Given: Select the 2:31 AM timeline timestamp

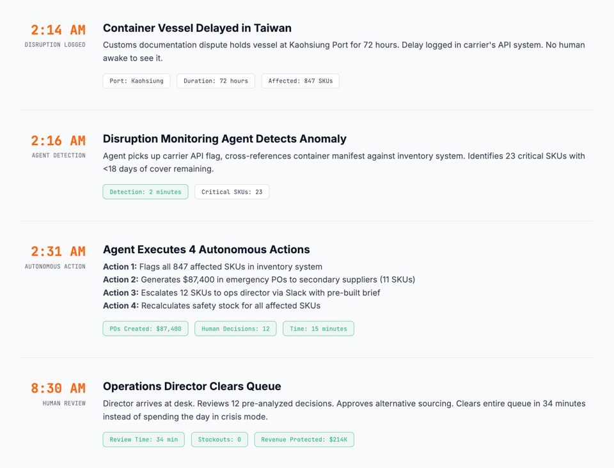Looking at the screenshot, I should (58, 252).
